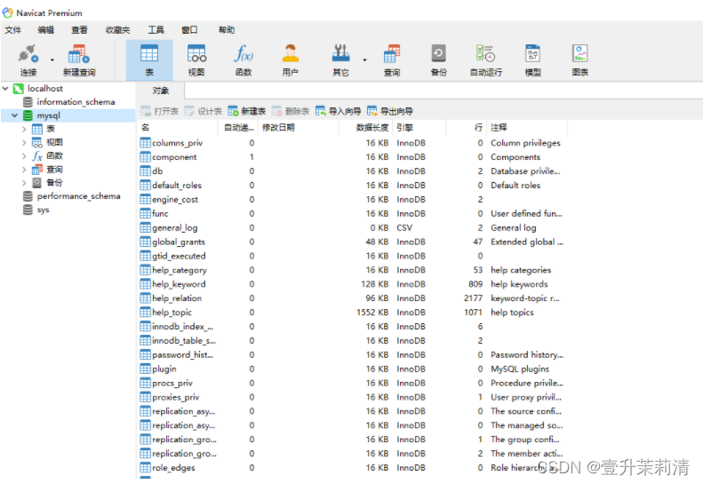Expand the 函数 node under mysql

point(24,156)
